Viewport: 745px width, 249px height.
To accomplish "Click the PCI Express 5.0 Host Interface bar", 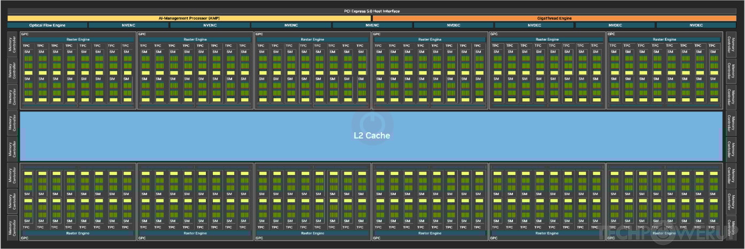I will [x=371, y=11].
